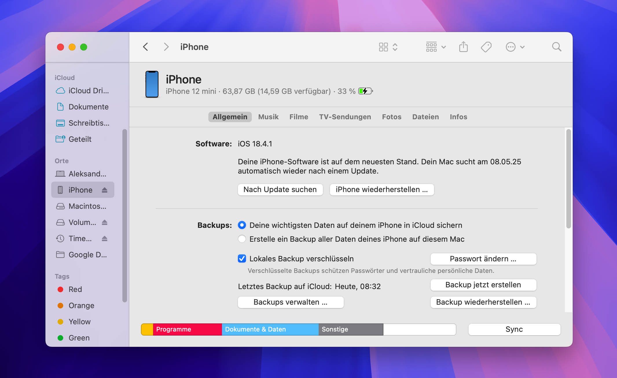Click the iPhone 12 mini details line

tap(260, 91)
